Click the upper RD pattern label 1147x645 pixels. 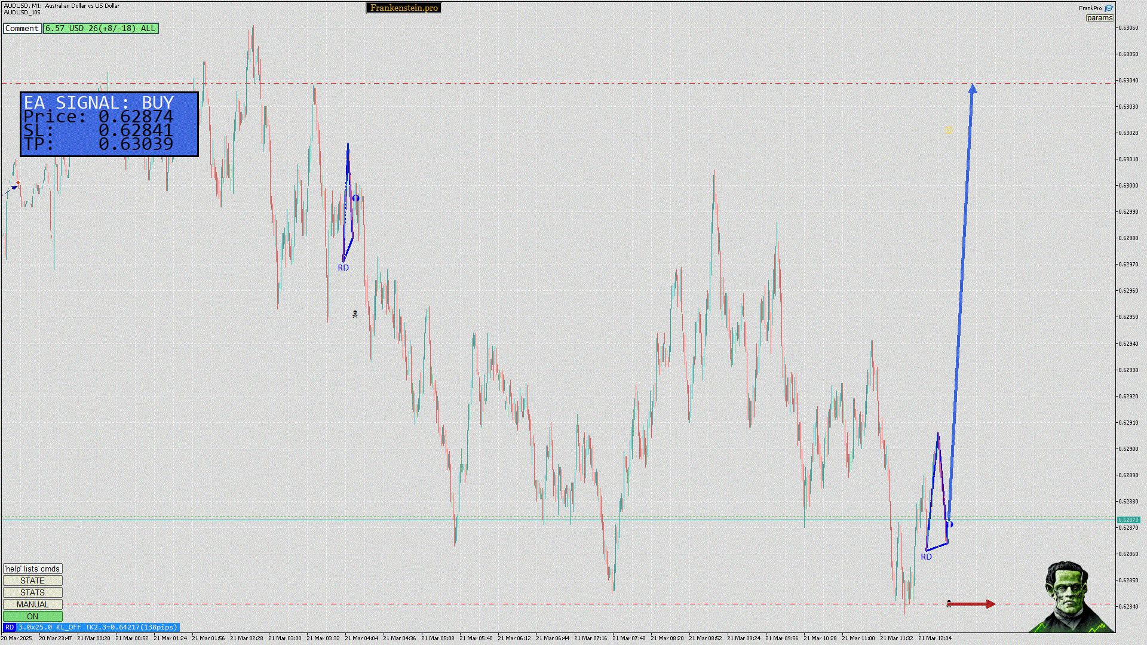coord(343,268)
